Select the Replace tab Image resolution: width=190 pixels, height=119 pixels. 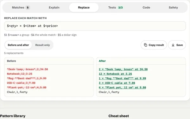tap(84, 8)
